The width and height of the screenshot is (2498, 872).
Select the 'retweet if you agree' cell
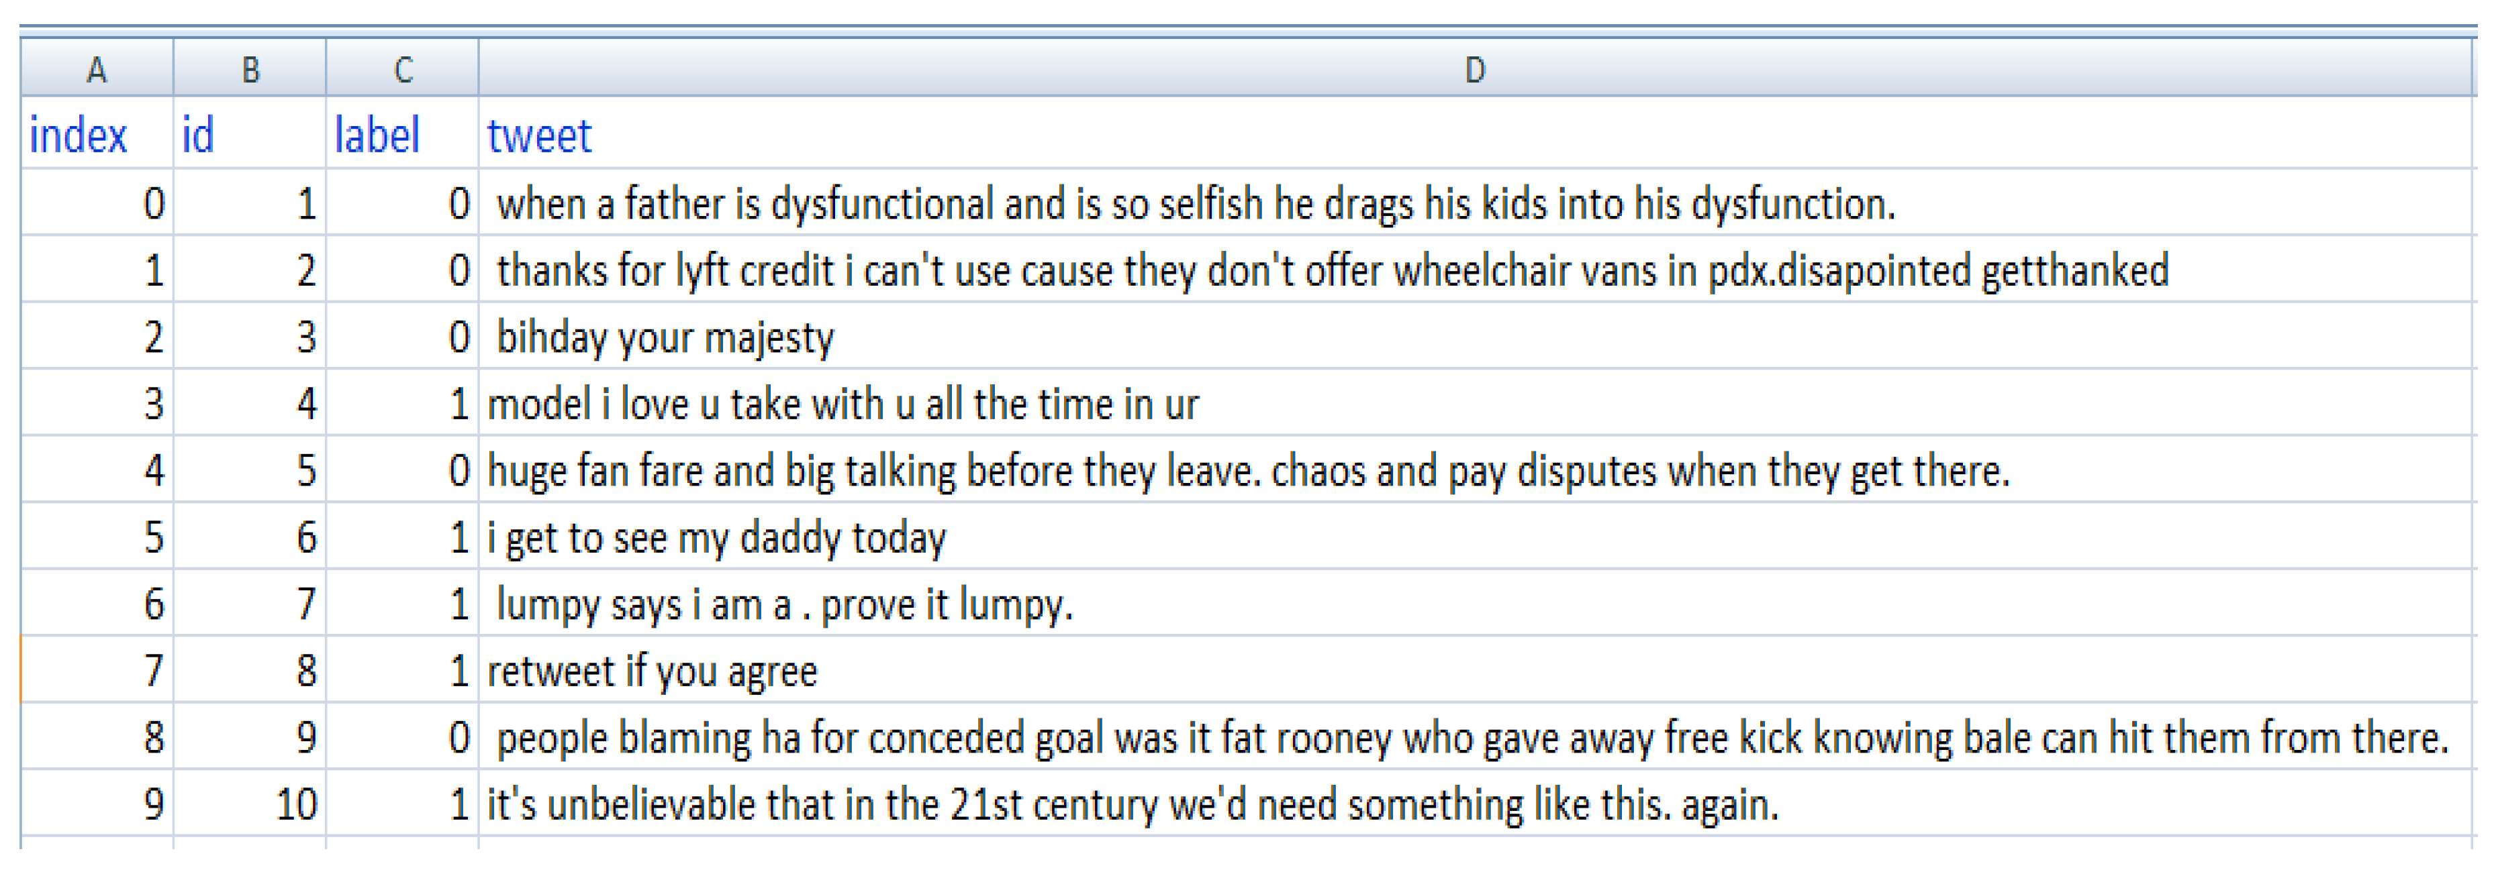coord(653,671)
